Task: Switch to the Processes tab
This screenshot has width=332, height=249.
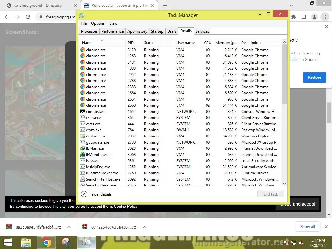Action: coord(89,31)
